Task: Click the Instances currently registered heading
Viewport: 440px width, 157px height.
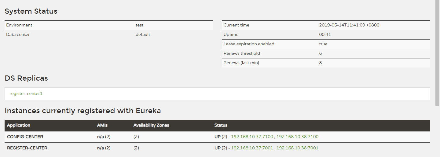Action: coord(83,111)
